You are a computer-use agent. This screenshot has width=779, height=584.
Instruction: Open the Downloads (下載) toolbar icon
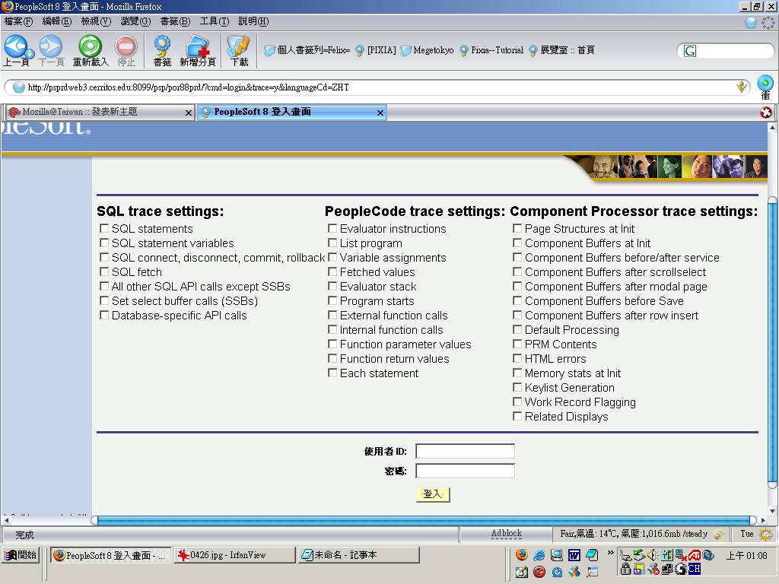click(239, 50)
